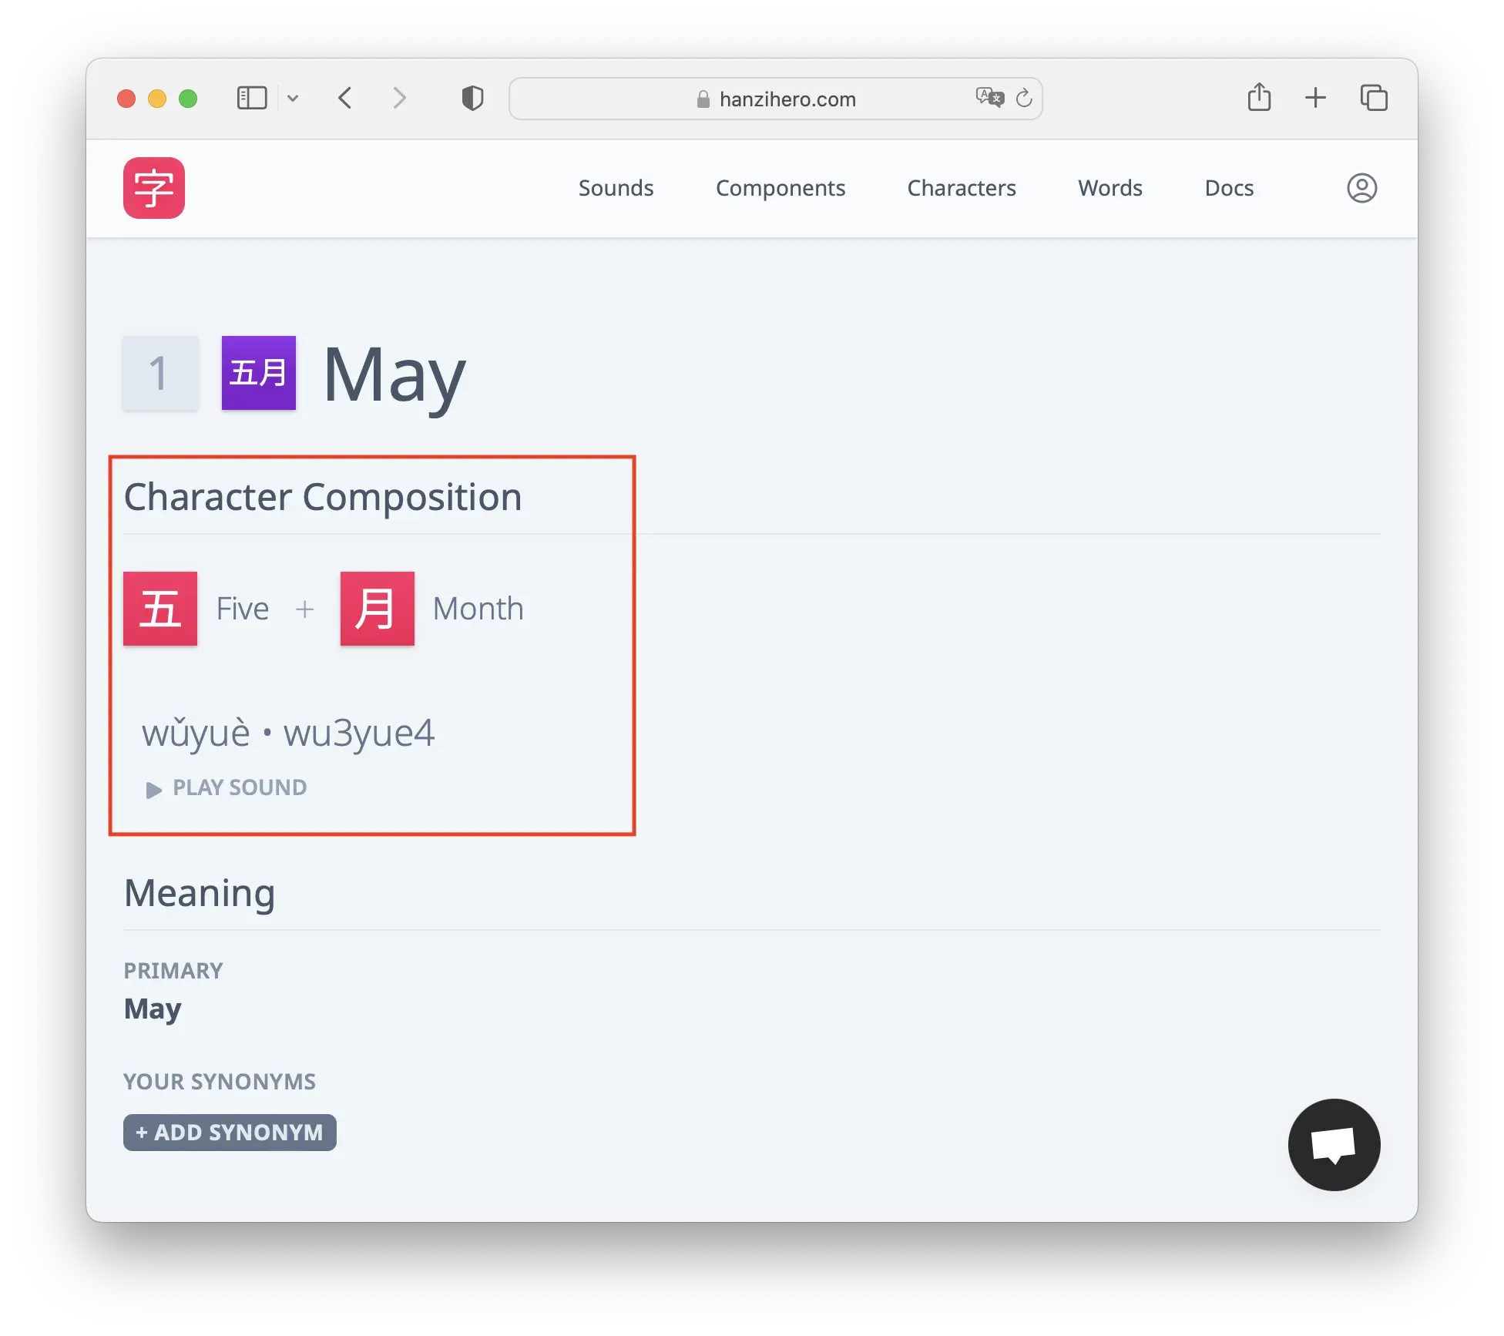Reload the page with the refresh icon
The image size is (1504, 1336).
(1024, 98)
